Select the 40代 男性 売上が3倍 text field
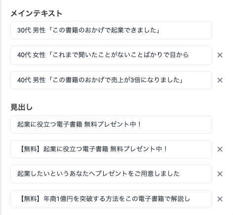The height and width of the screenshot is (215, 233). (111, 80)
